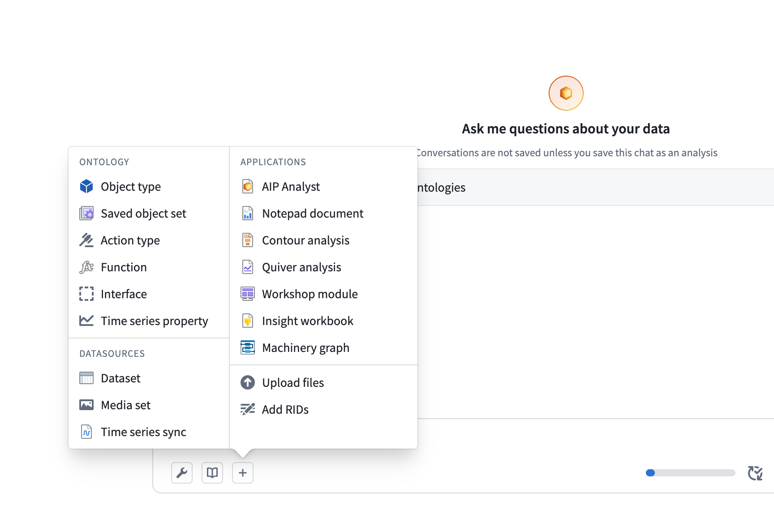Click the clock-check icon at bottom right
774x514 pixels.
[x=755, y=473]
